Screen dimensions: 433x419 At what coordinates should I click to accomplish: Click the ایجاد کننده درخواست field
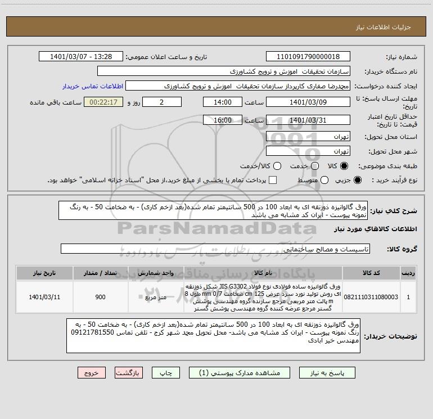238,85
